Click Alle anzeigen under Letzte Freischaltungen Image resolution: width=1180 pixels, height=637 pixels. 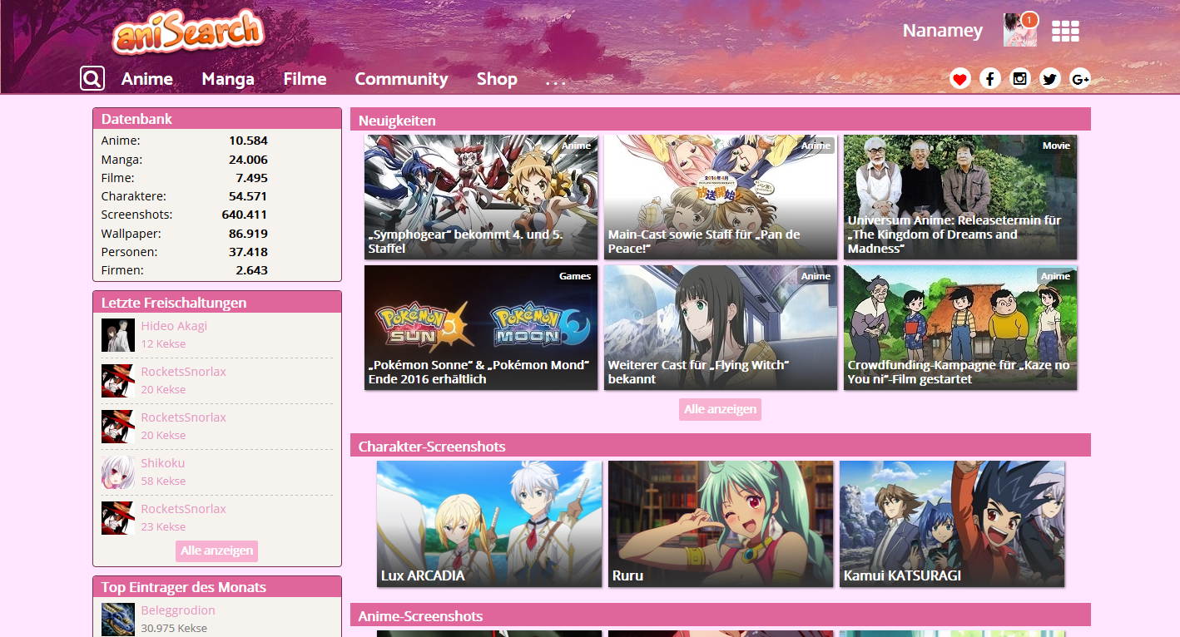click(x=216, y=551)
